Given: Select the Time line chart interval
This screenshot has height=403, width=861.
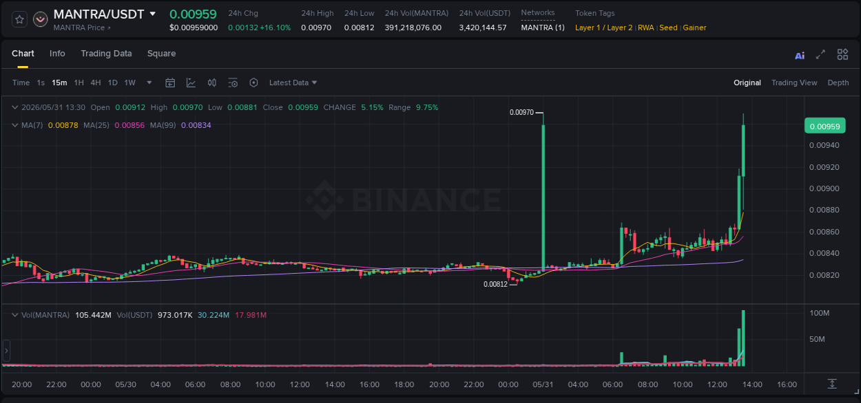Looking at the screenshot, I should [21, 83].
